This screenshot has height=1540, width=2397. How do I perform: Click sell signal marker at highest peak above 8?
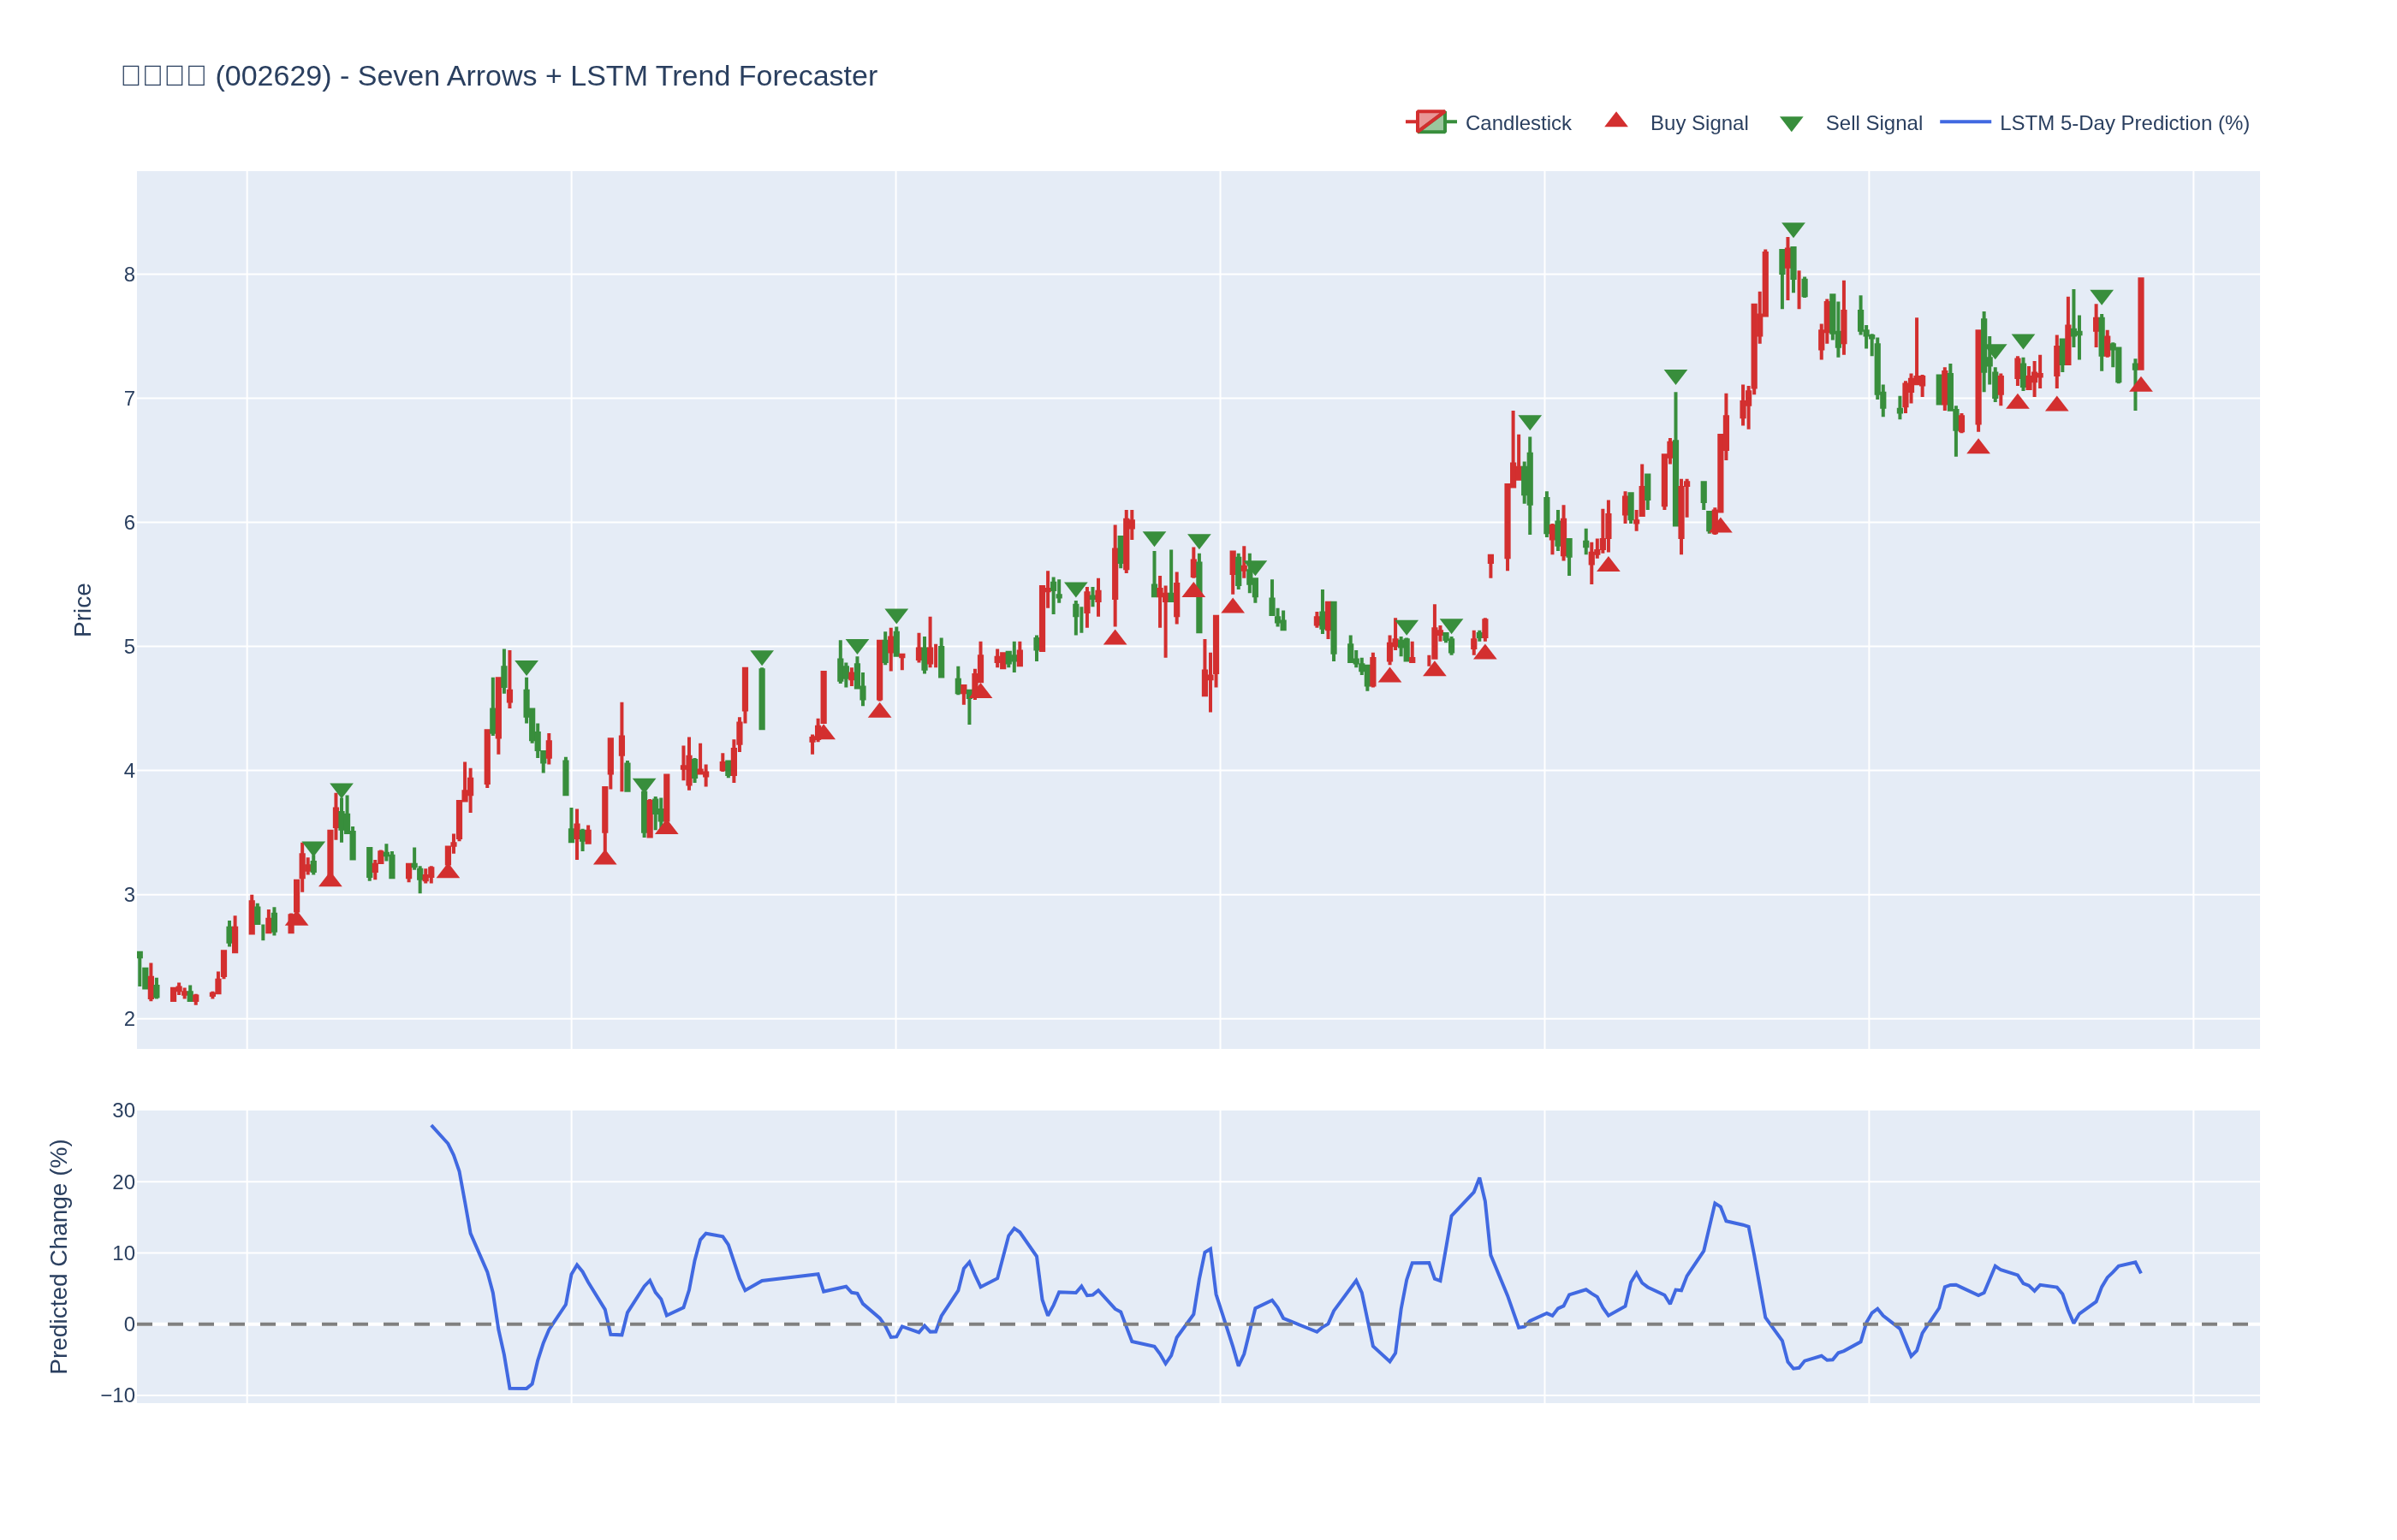tap(1793, 230)
